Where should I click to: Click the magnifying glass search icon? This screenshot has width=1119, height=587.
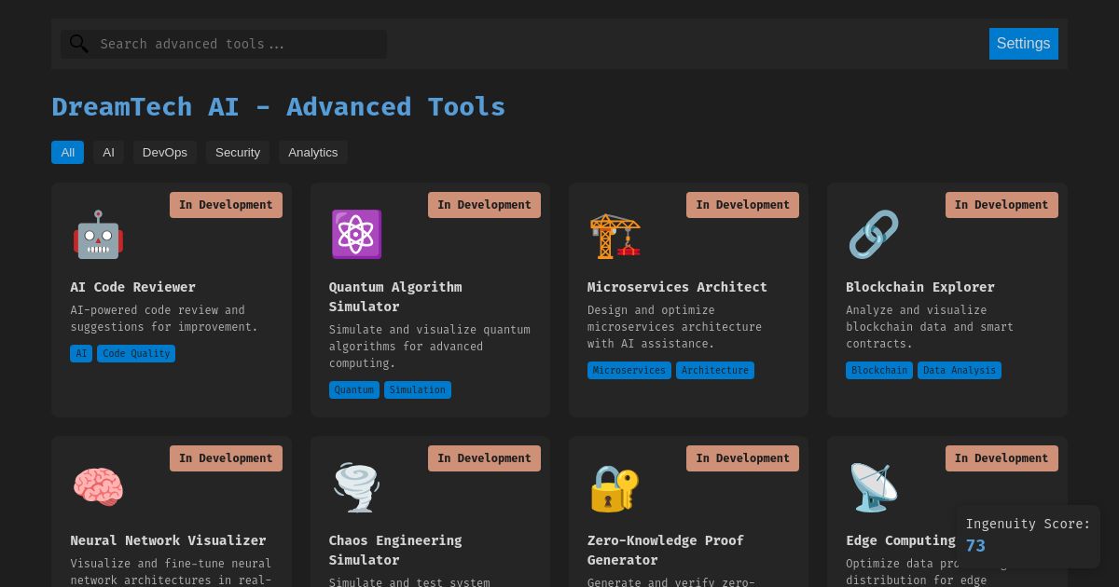(79, 44)
